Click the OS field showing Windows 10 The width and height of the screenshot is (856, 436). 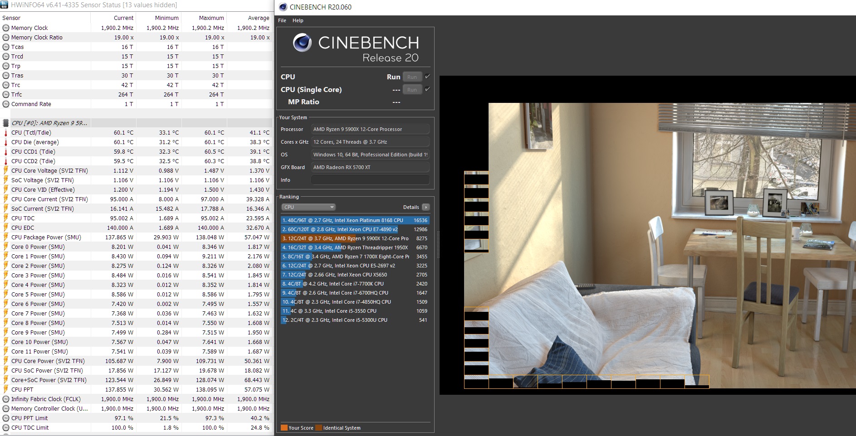tap(370, 155)
